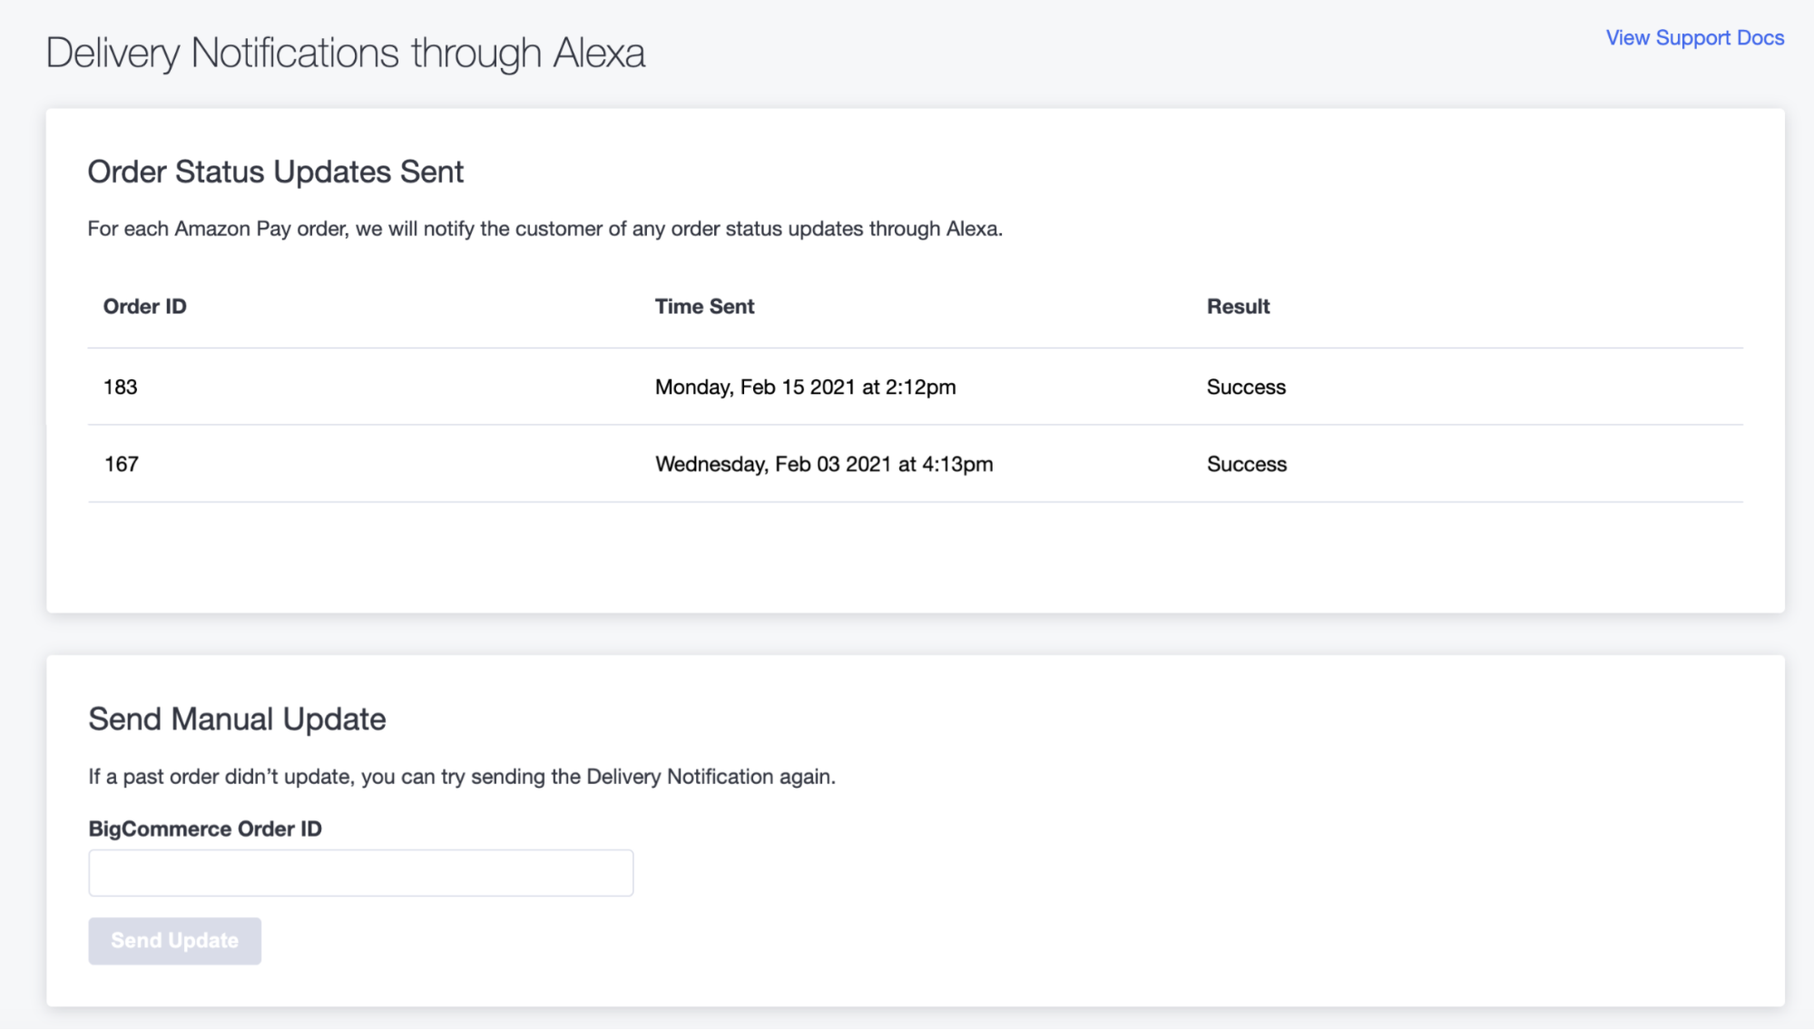Click the Time Sent column header
Viewport: 1814px width, 1030px height.
click(704, 306)
